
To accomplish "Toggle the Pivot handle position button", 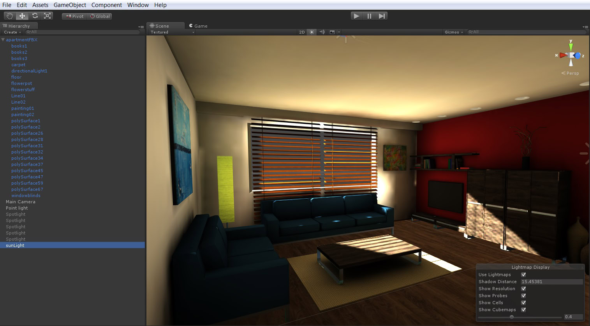I will 75,16.
